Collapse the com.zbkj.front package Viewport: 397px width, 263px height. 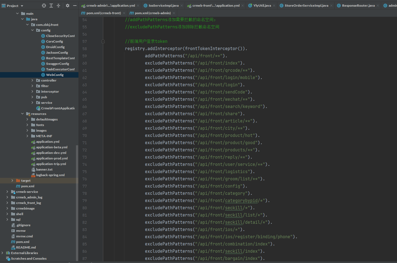coord(28,24)
